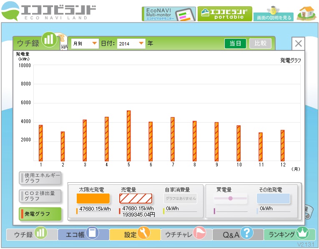Open the ウチチャレ menu
The width and height of the screenshot is (319, 249).
pyautogui.click(x=186, y=234)
